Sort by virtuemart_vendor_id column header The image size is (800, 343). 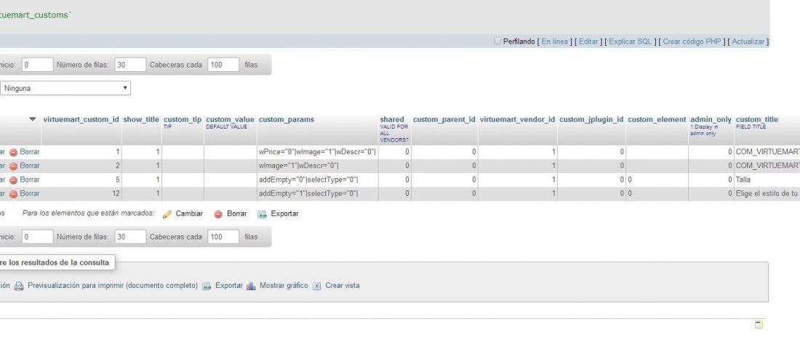pyautogui.click(x=517, y=120)
